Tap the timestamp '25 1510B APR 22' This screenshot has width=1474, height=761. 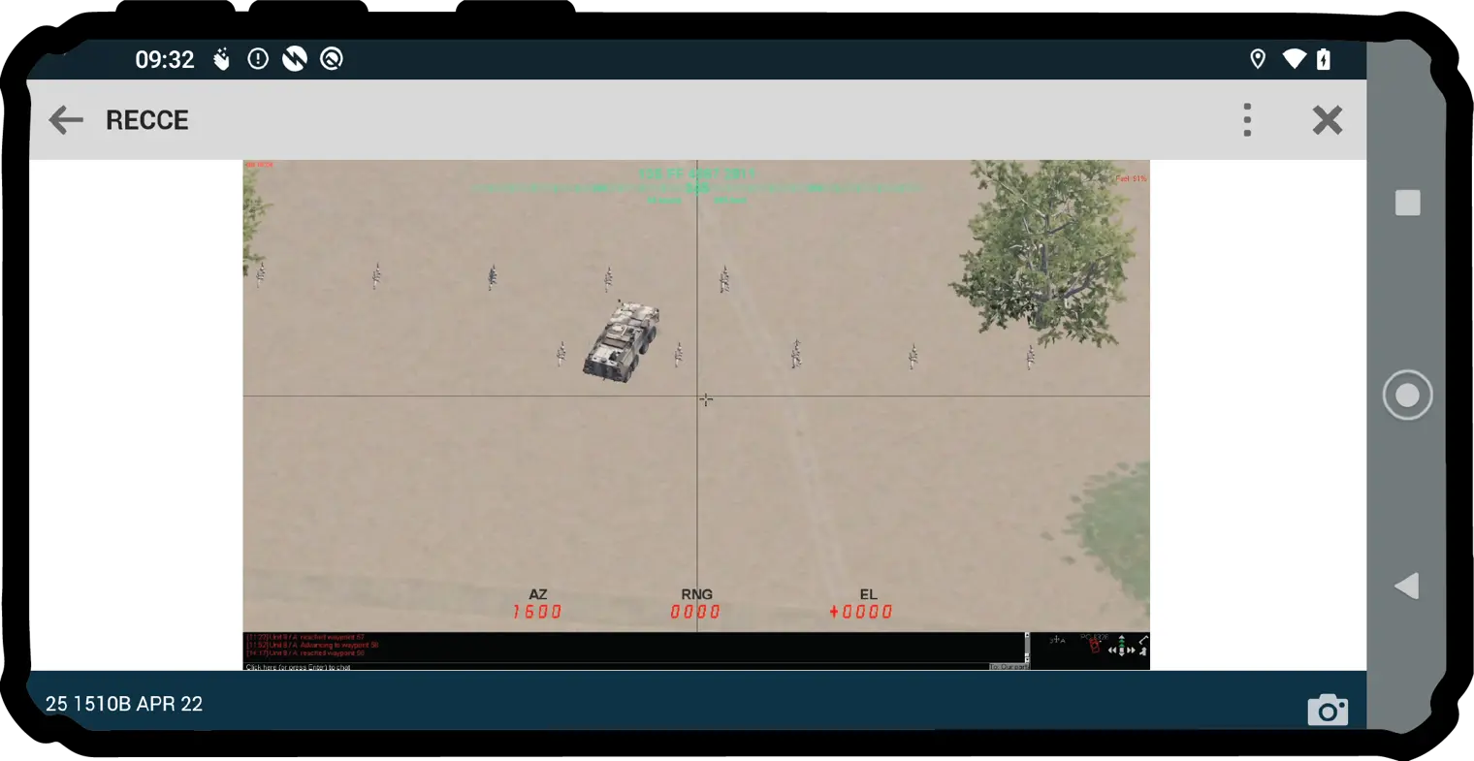[x=124, y=704]
